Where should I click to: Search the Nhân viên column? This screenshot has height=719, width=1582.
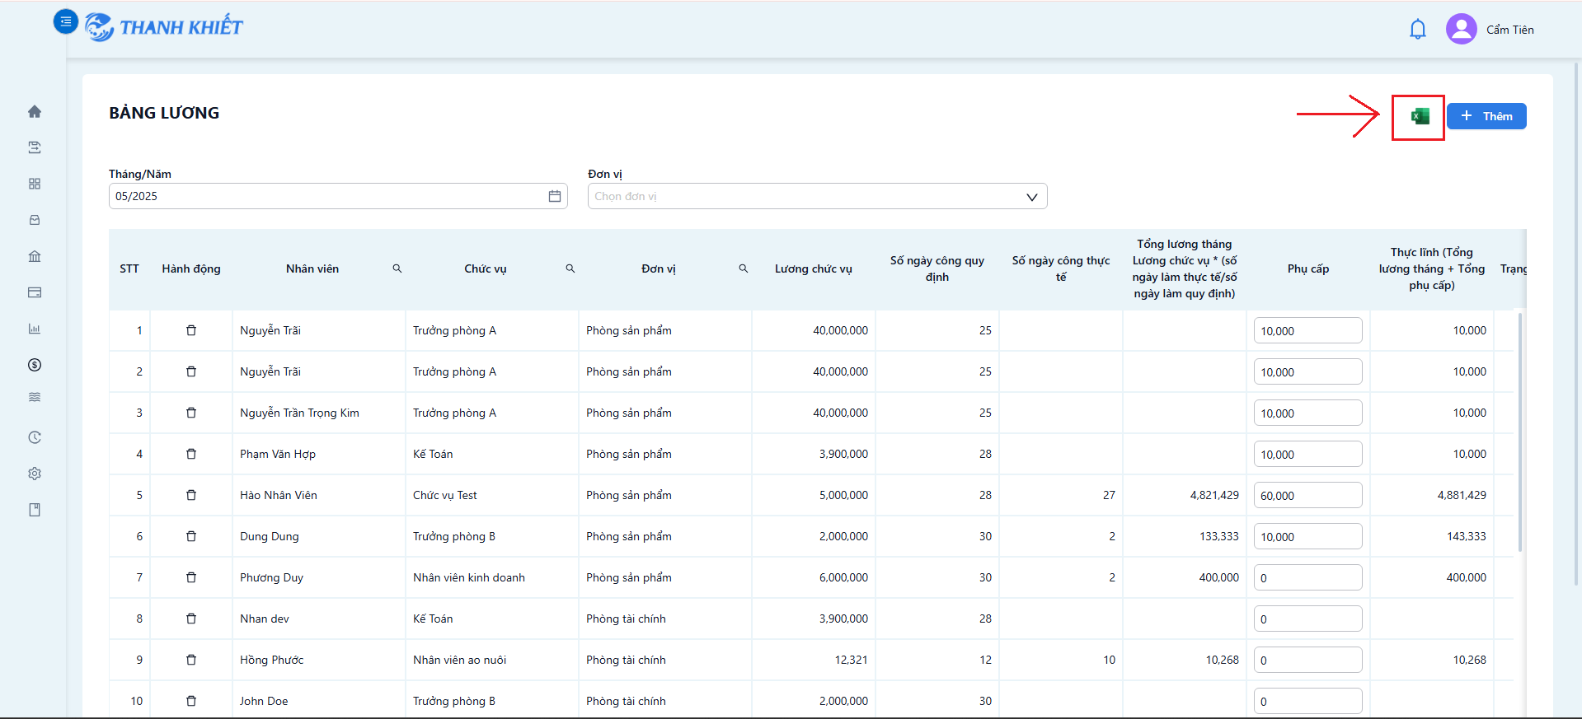(x=397, y=268)
